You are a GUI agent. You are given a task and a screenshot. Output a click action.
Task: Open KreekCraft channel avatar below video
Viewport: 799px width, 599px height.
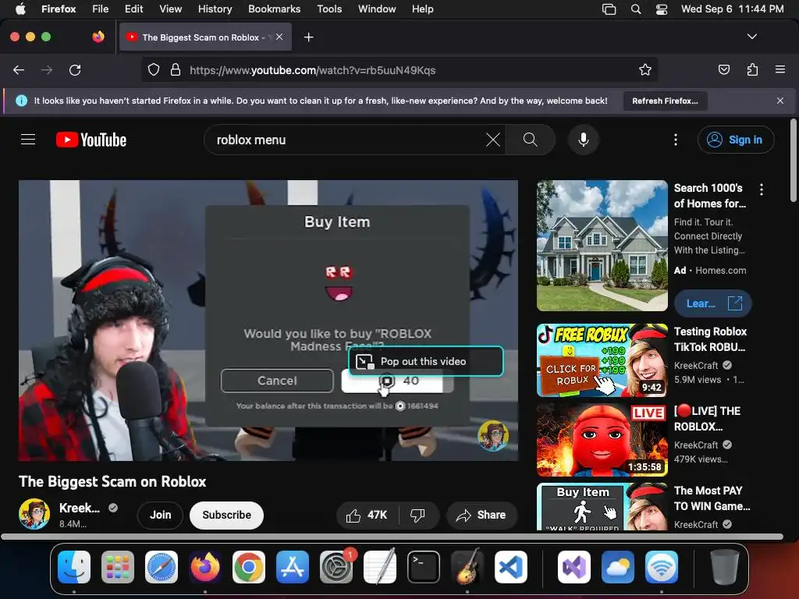(34, 514)
